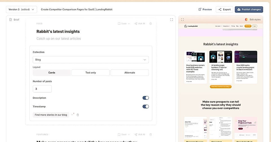Open the Version 3 dropdown
This screenshot has width=271, height=142.
(21, 10)
